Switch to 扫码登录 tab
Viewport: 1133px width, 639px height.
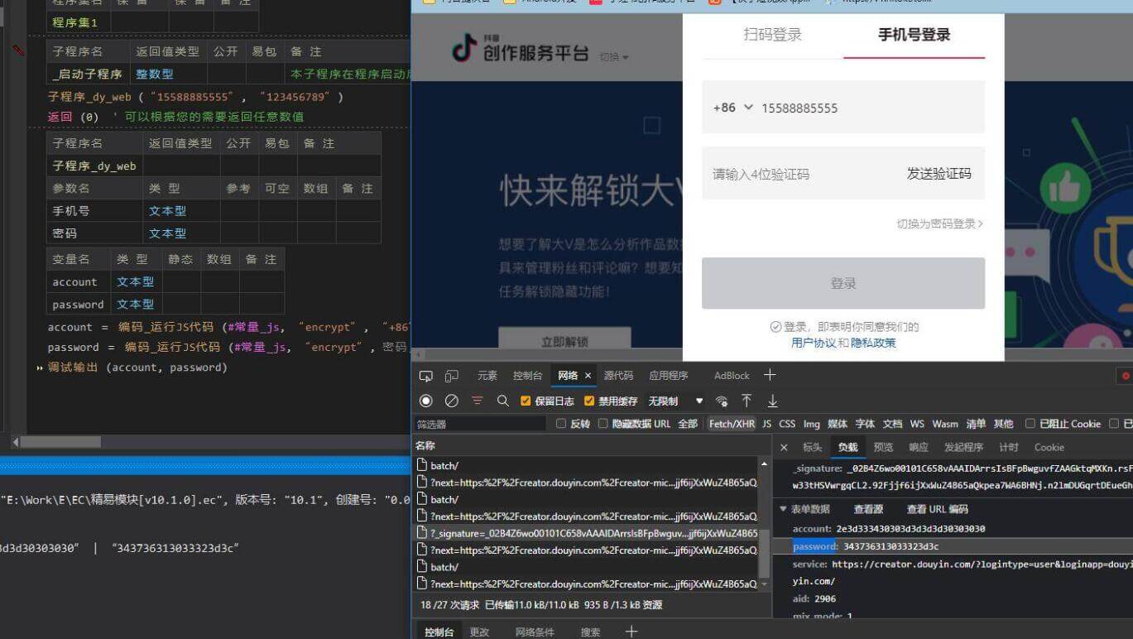click(772, 35)
